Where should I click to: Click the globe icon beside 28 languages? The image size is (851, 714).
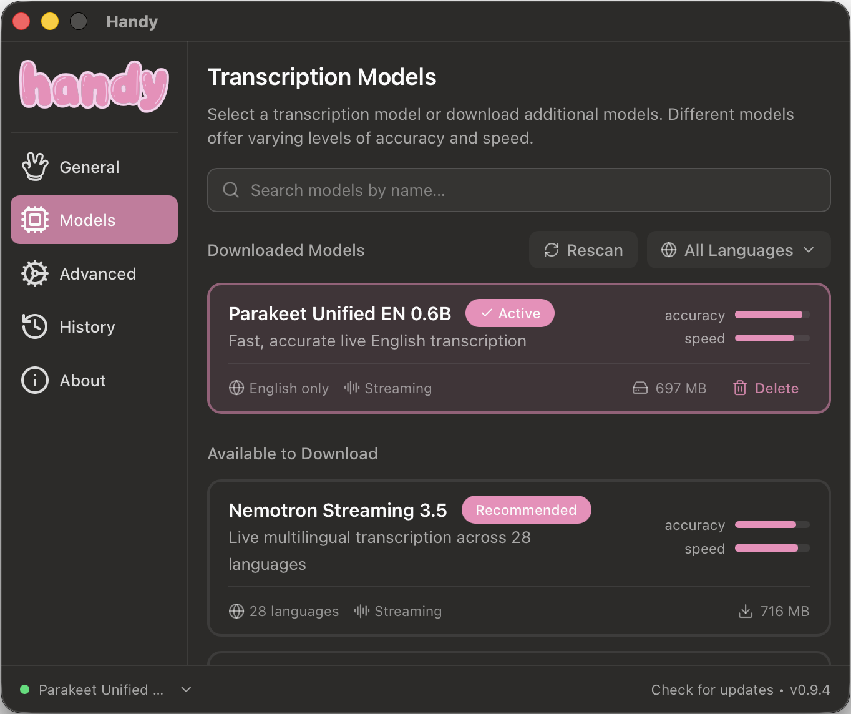coord(236,610)
